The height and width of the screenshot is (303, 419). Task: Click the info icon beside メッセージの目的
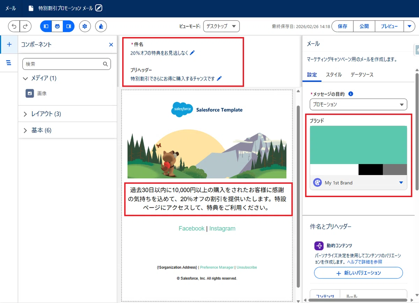pyautogui.click(x=351, y=94)
